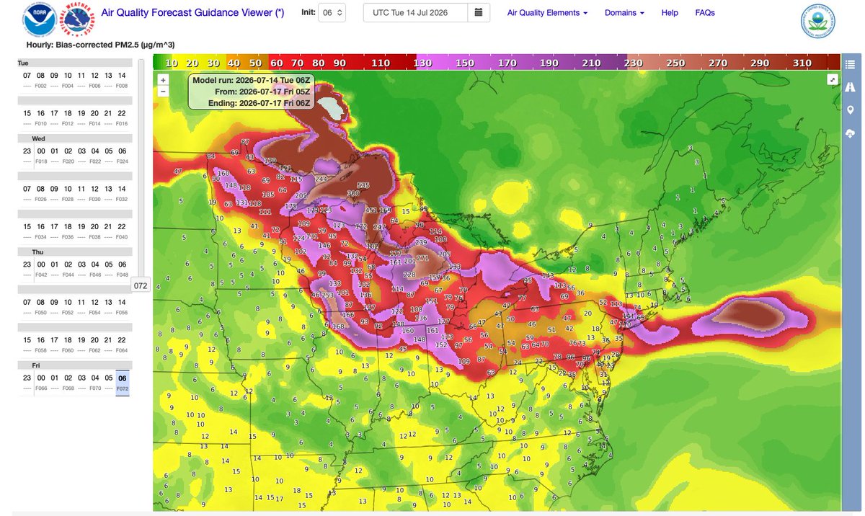Click the road overlay icon in the sidebar
Image resolution: width=865 pixels, height=516 pixels.
click(x=851, y=86)
